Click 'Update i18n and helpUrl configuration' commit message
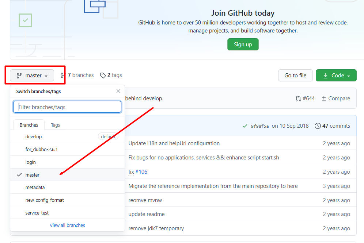The height and width of the screenshot is (243, 364). (174, 143)
